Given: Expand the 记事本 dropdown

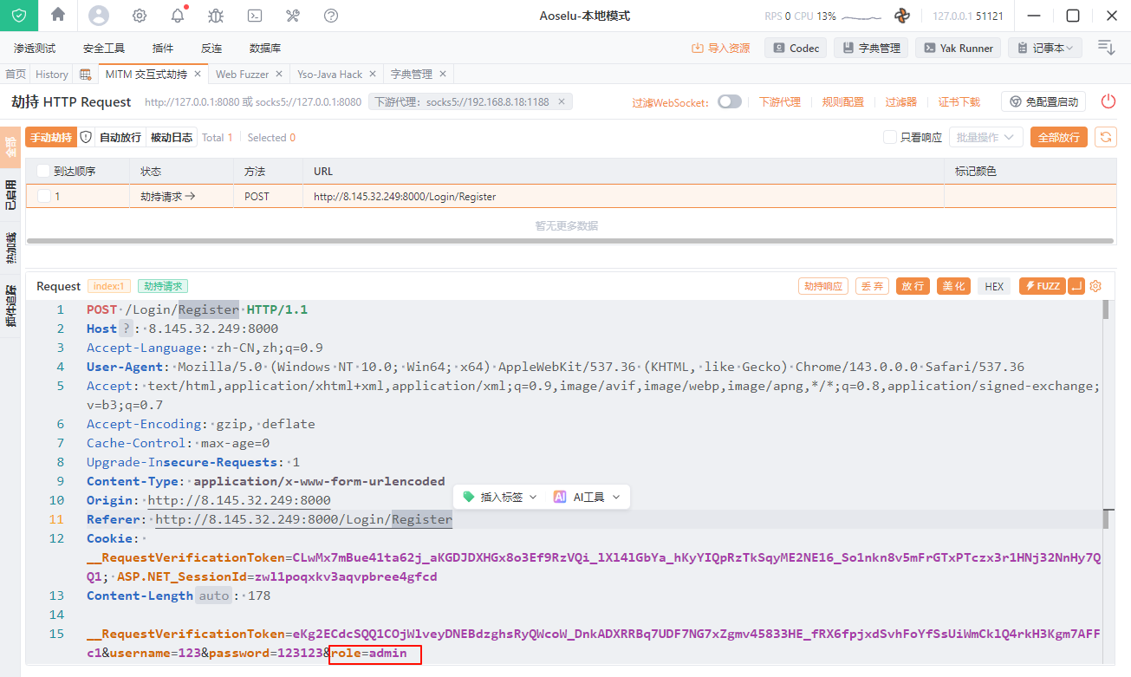Looking at the screenshot, I should point(1045,49).
